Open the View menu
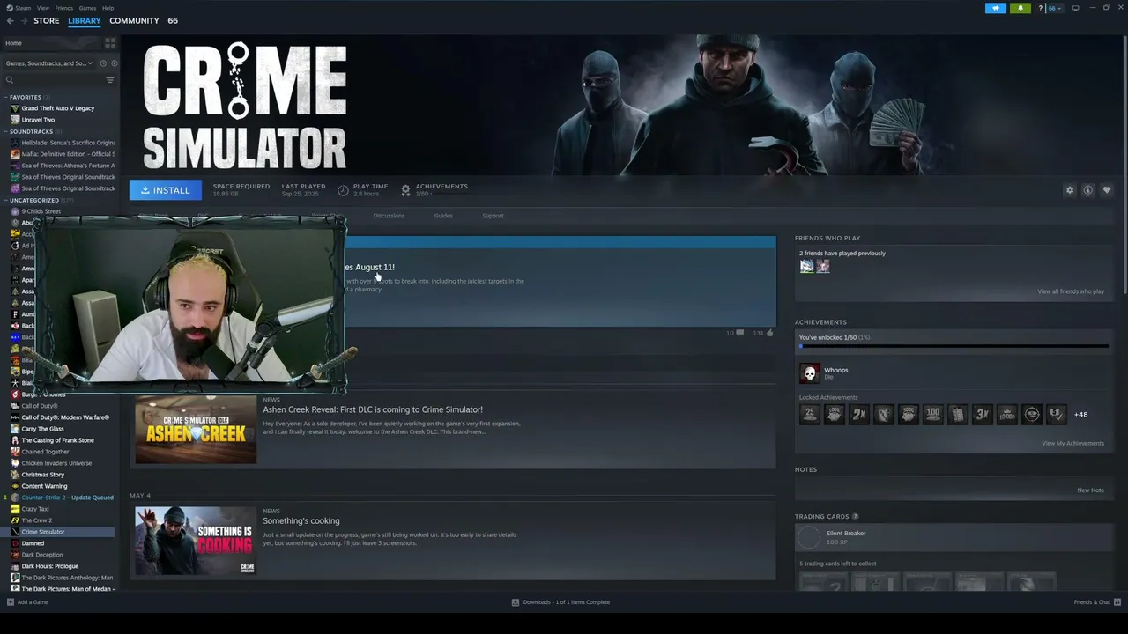 (43, 8)
